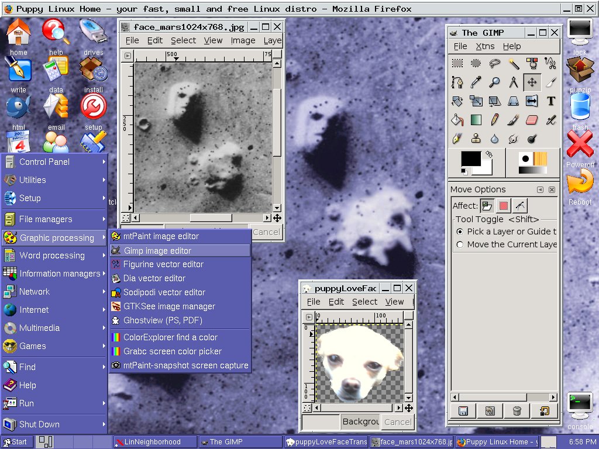Expand the Multimedia submenu

[x=54, y=328]
